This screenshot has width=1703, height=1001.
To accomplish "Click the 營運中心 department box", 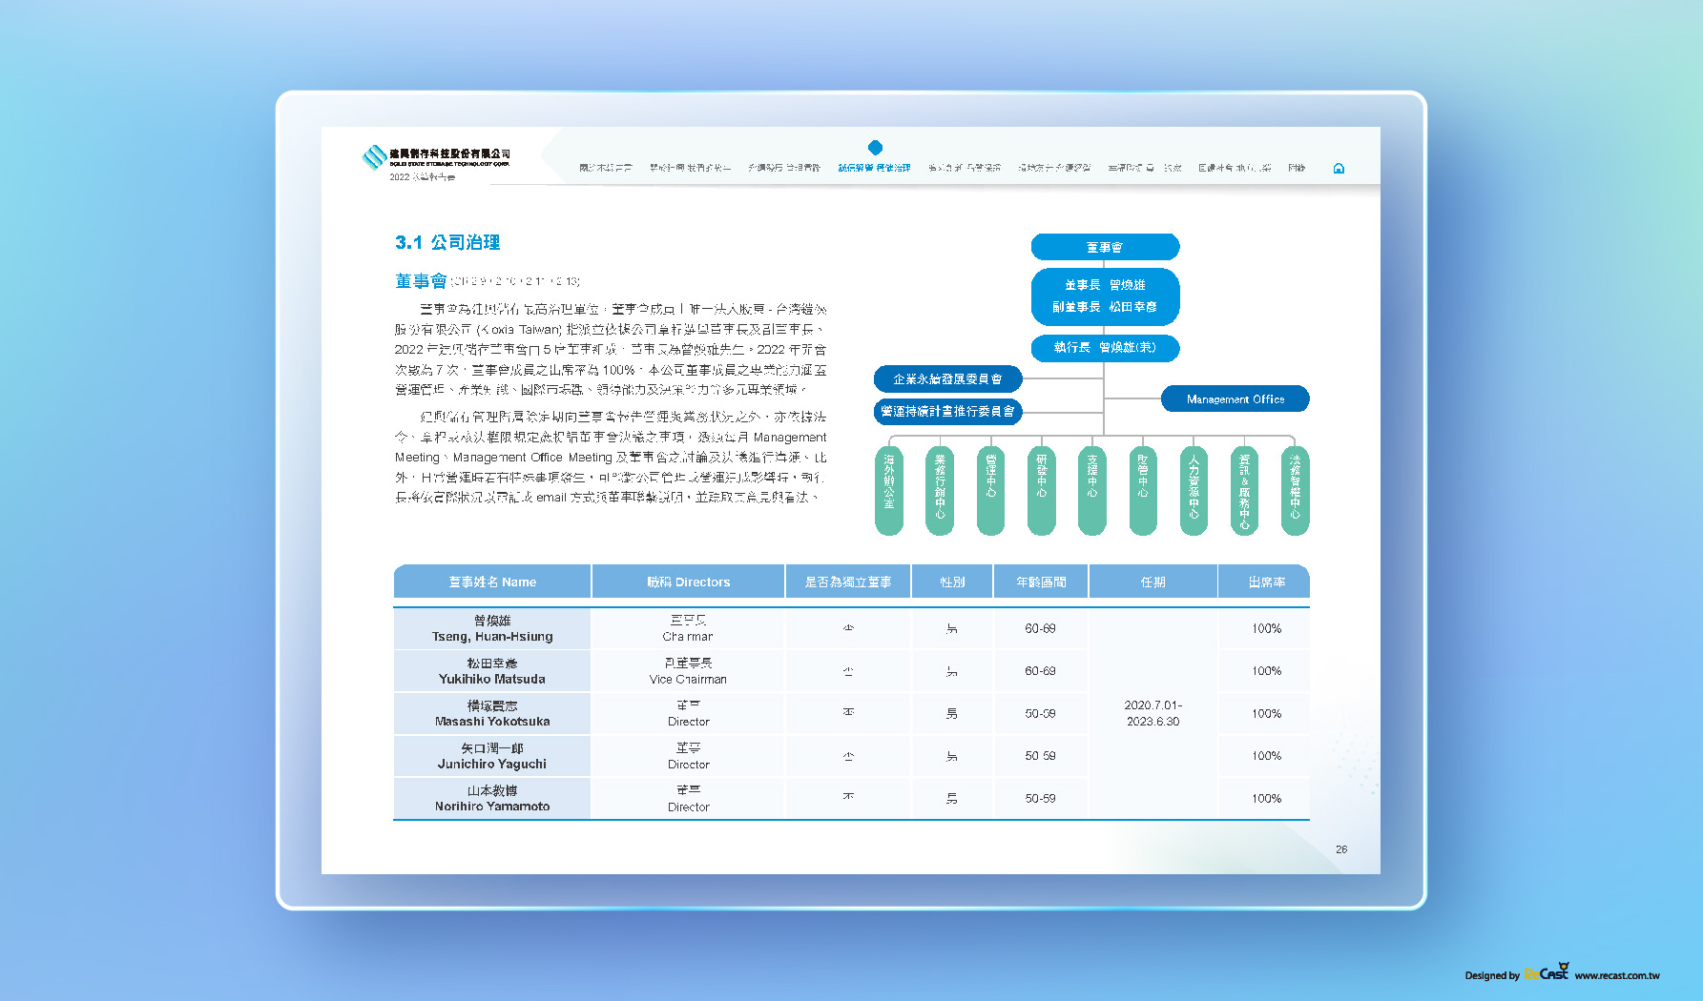I will point(990,490).
